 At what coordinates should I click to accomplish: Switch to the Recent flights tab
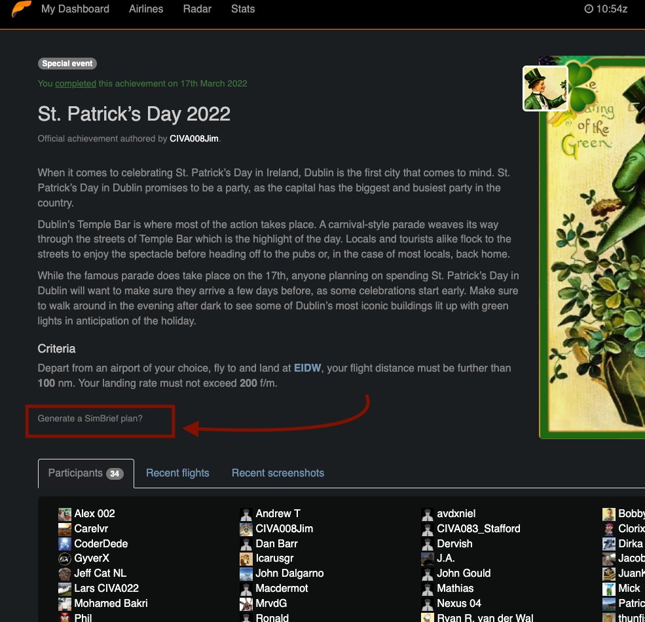tap(177, 473)
